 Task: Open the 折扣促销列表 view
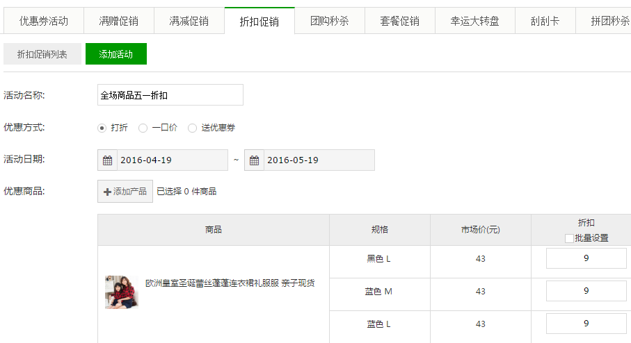42,54
